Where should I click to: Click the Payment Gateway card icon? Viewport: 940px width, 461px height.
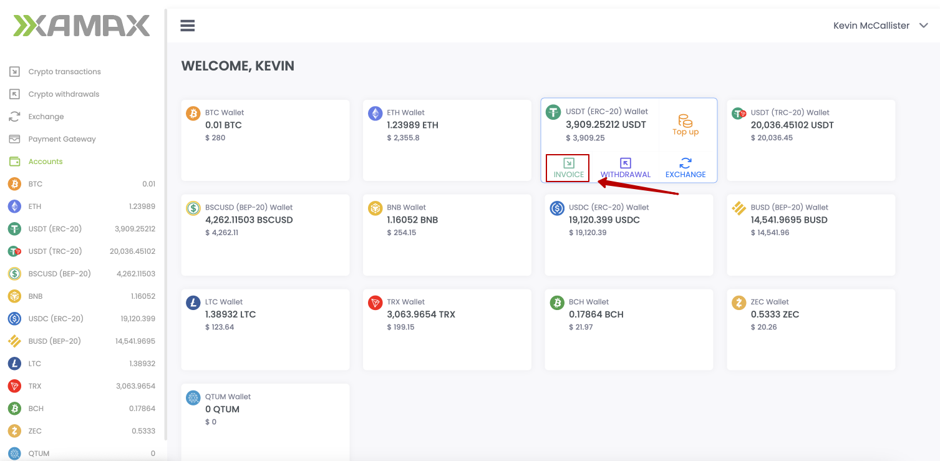[14, 139]
